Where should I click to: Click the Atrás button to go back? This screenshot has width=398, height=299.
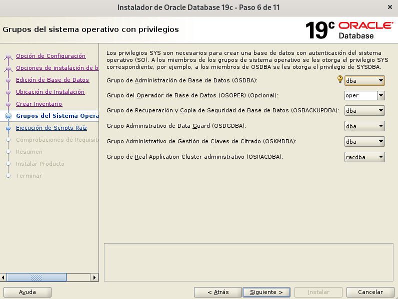click(x=218, y=292)
